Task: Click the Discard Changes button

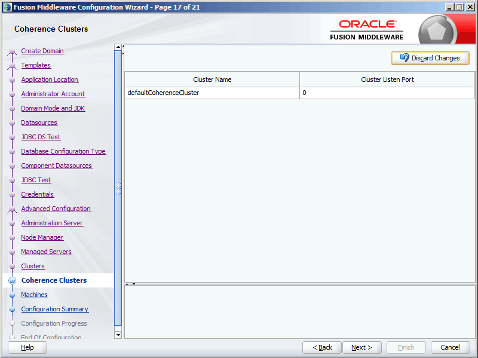Action: tap(430, 58)
